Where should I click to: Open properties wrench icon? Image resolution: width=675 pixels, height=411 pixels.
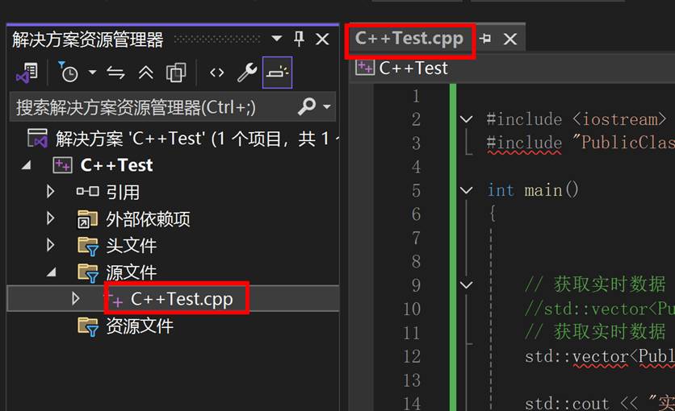click(247, 73)
